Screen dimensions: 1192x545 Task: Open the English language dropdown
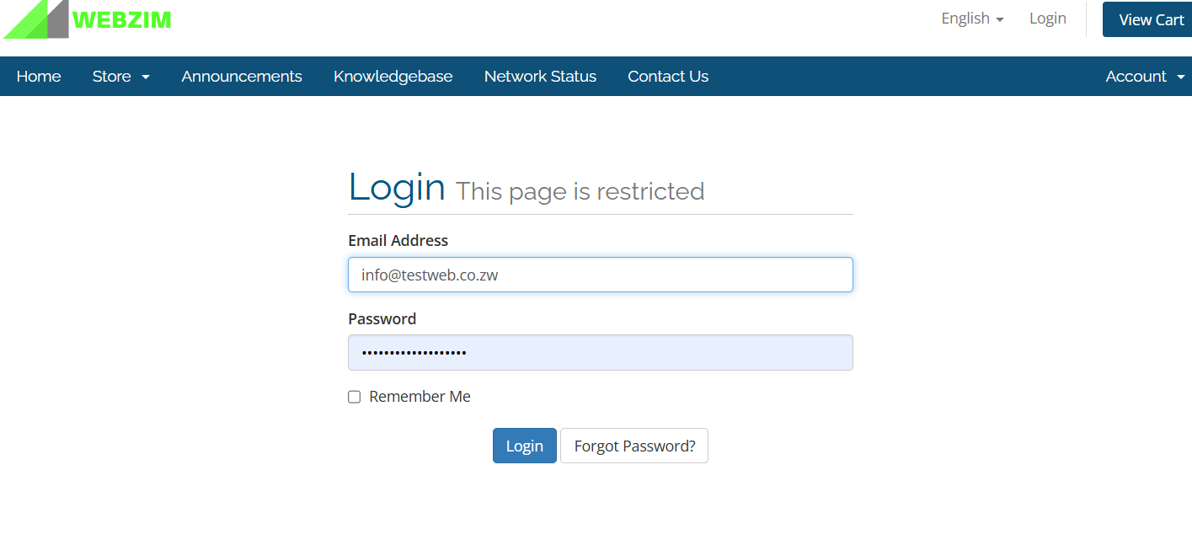click(972, 19)
